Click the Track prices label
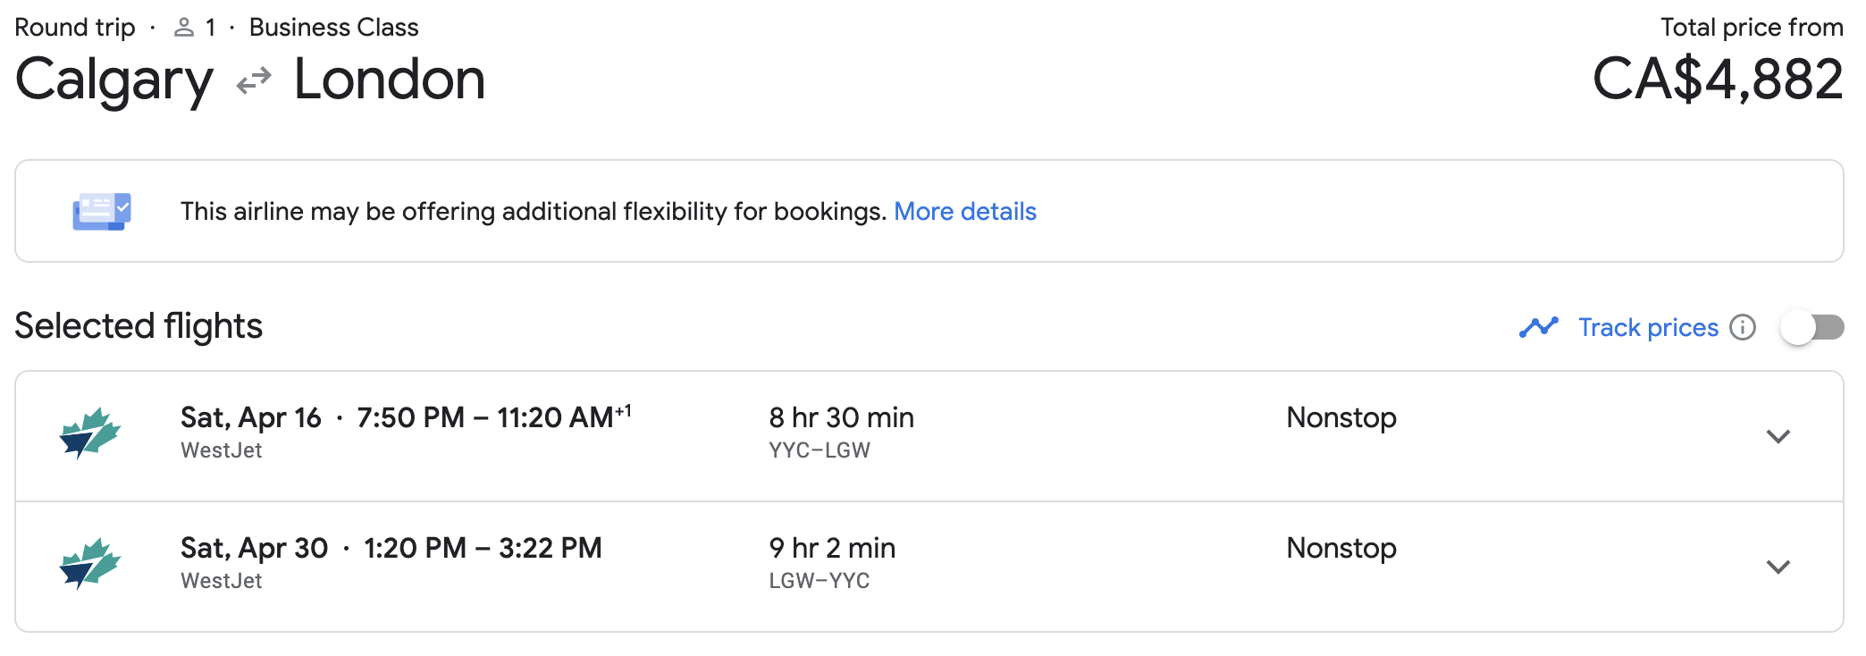This screenshot has width=1866, height=656. tap(1648, 328)
